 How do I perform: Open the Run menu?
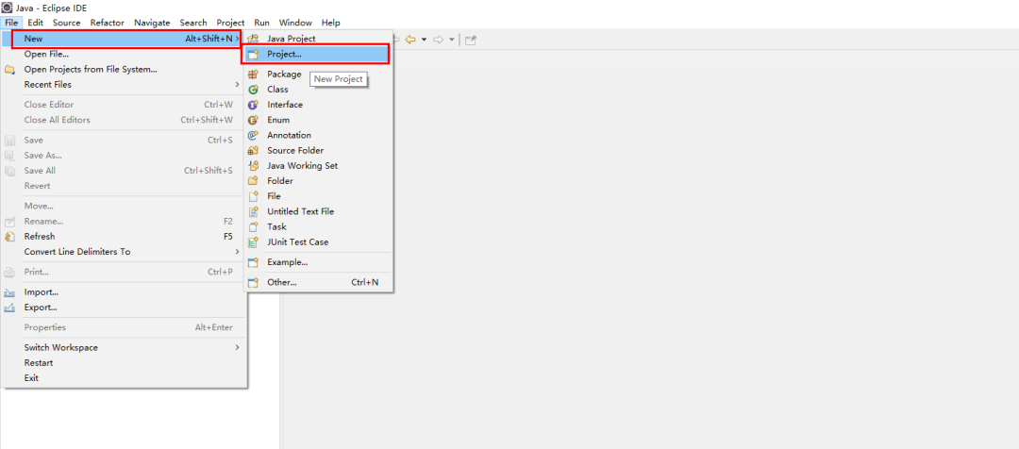262,23
